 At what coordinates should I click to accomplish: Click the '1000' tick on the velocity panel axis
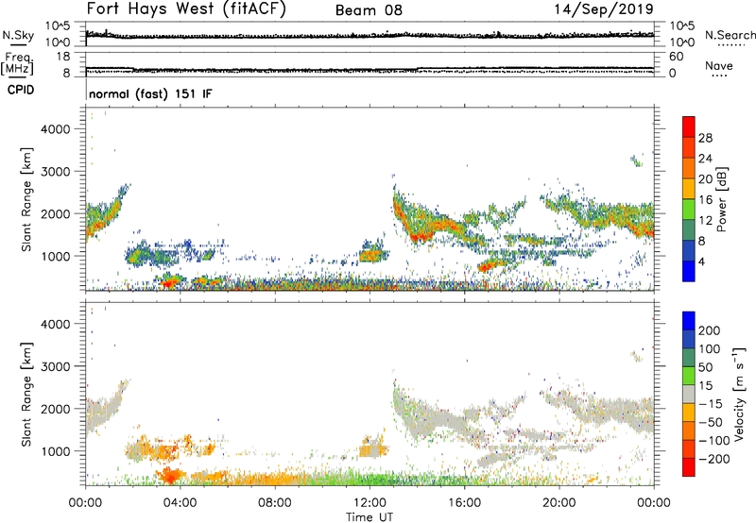tap(56, 451)
